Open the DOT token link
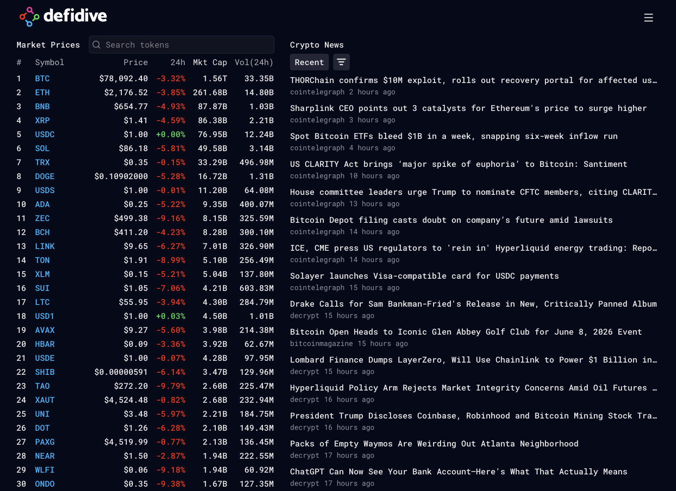Viewport: 676px width, 491px height. 42,428
